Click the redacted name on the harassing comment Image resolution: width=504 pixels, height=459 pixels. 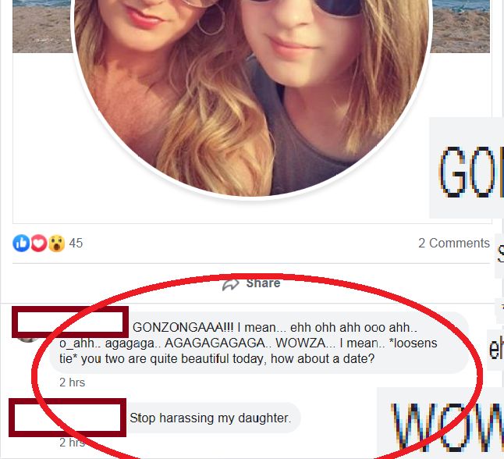click(68, 418)
